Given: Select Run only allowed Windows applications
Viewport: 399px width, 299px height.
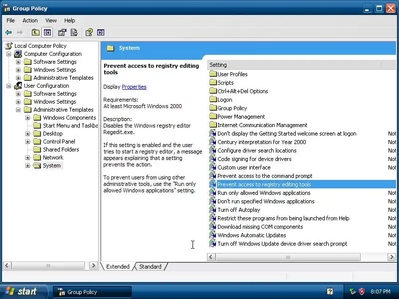Looking at the screenshot, I should pos(264,193).
